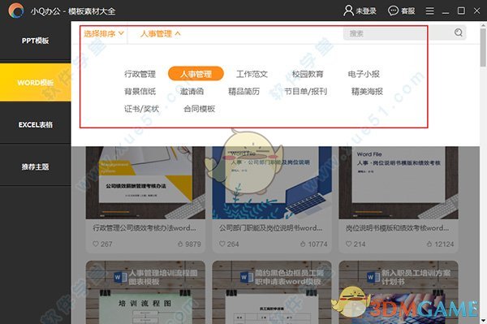Open the 培训流程图 template thumbnail

[145, 292]
